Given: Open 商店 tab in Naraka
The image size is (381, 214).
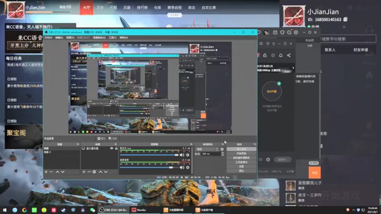Looking at the screenshot, I should point(191,8).
